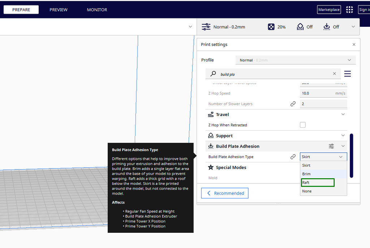Collapse the Support section chevron
Viewport: 370px width, 248px height.
(x=343, y=136)
